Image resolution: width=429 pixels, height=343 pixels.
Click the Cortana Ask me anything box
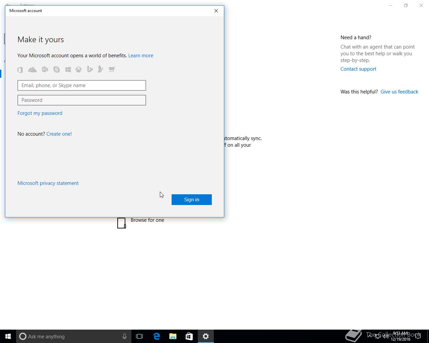click(x=73, y=336)
